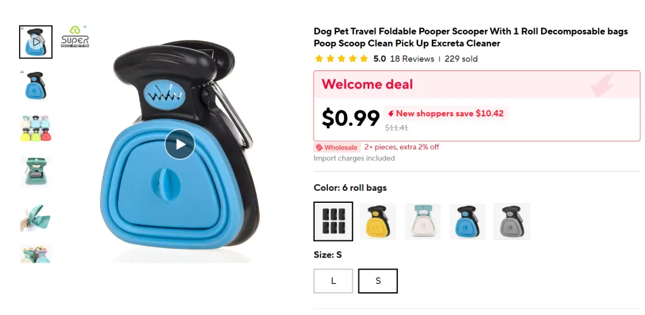Choose the blue scooper color option
This screenshot has height=315, width=645.
[467, 221]
